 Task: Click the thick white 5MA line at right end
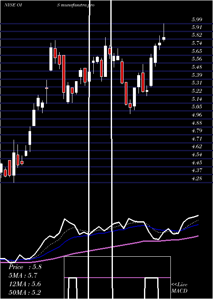pyautogui.click(x=198, y=216)
